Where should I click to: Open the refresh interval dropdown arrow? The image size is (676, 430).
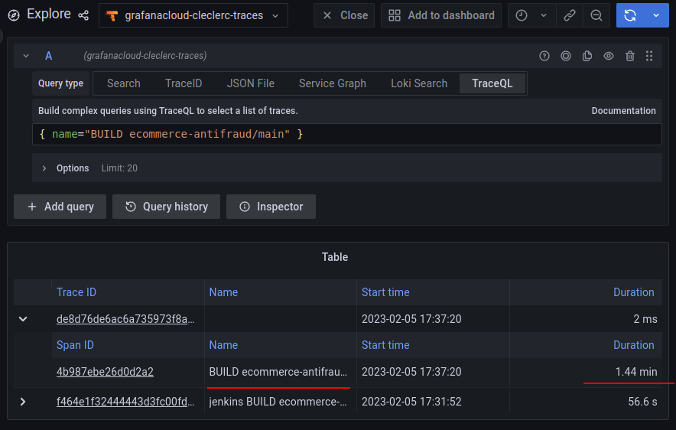point(656,15)
